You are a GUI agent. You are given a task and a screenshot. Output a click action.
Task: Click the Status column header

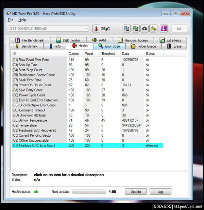click(x=154, y=54)
